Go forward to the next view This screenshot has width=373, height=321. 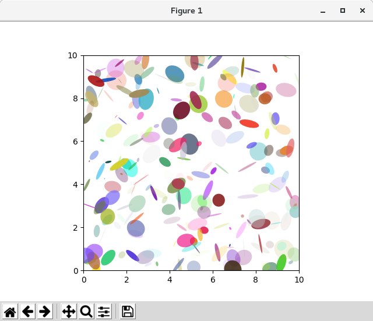click(45, 312)
